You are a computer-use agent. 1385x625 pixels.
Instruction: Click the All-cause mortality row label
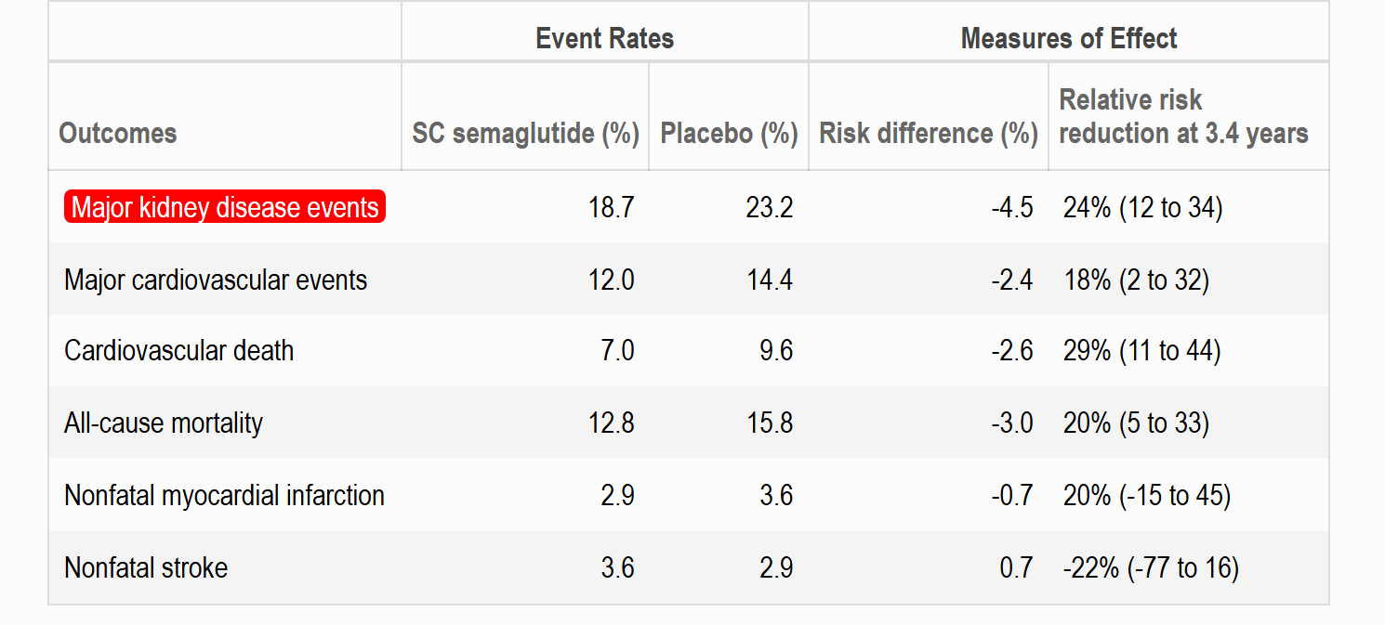point(164,423)
